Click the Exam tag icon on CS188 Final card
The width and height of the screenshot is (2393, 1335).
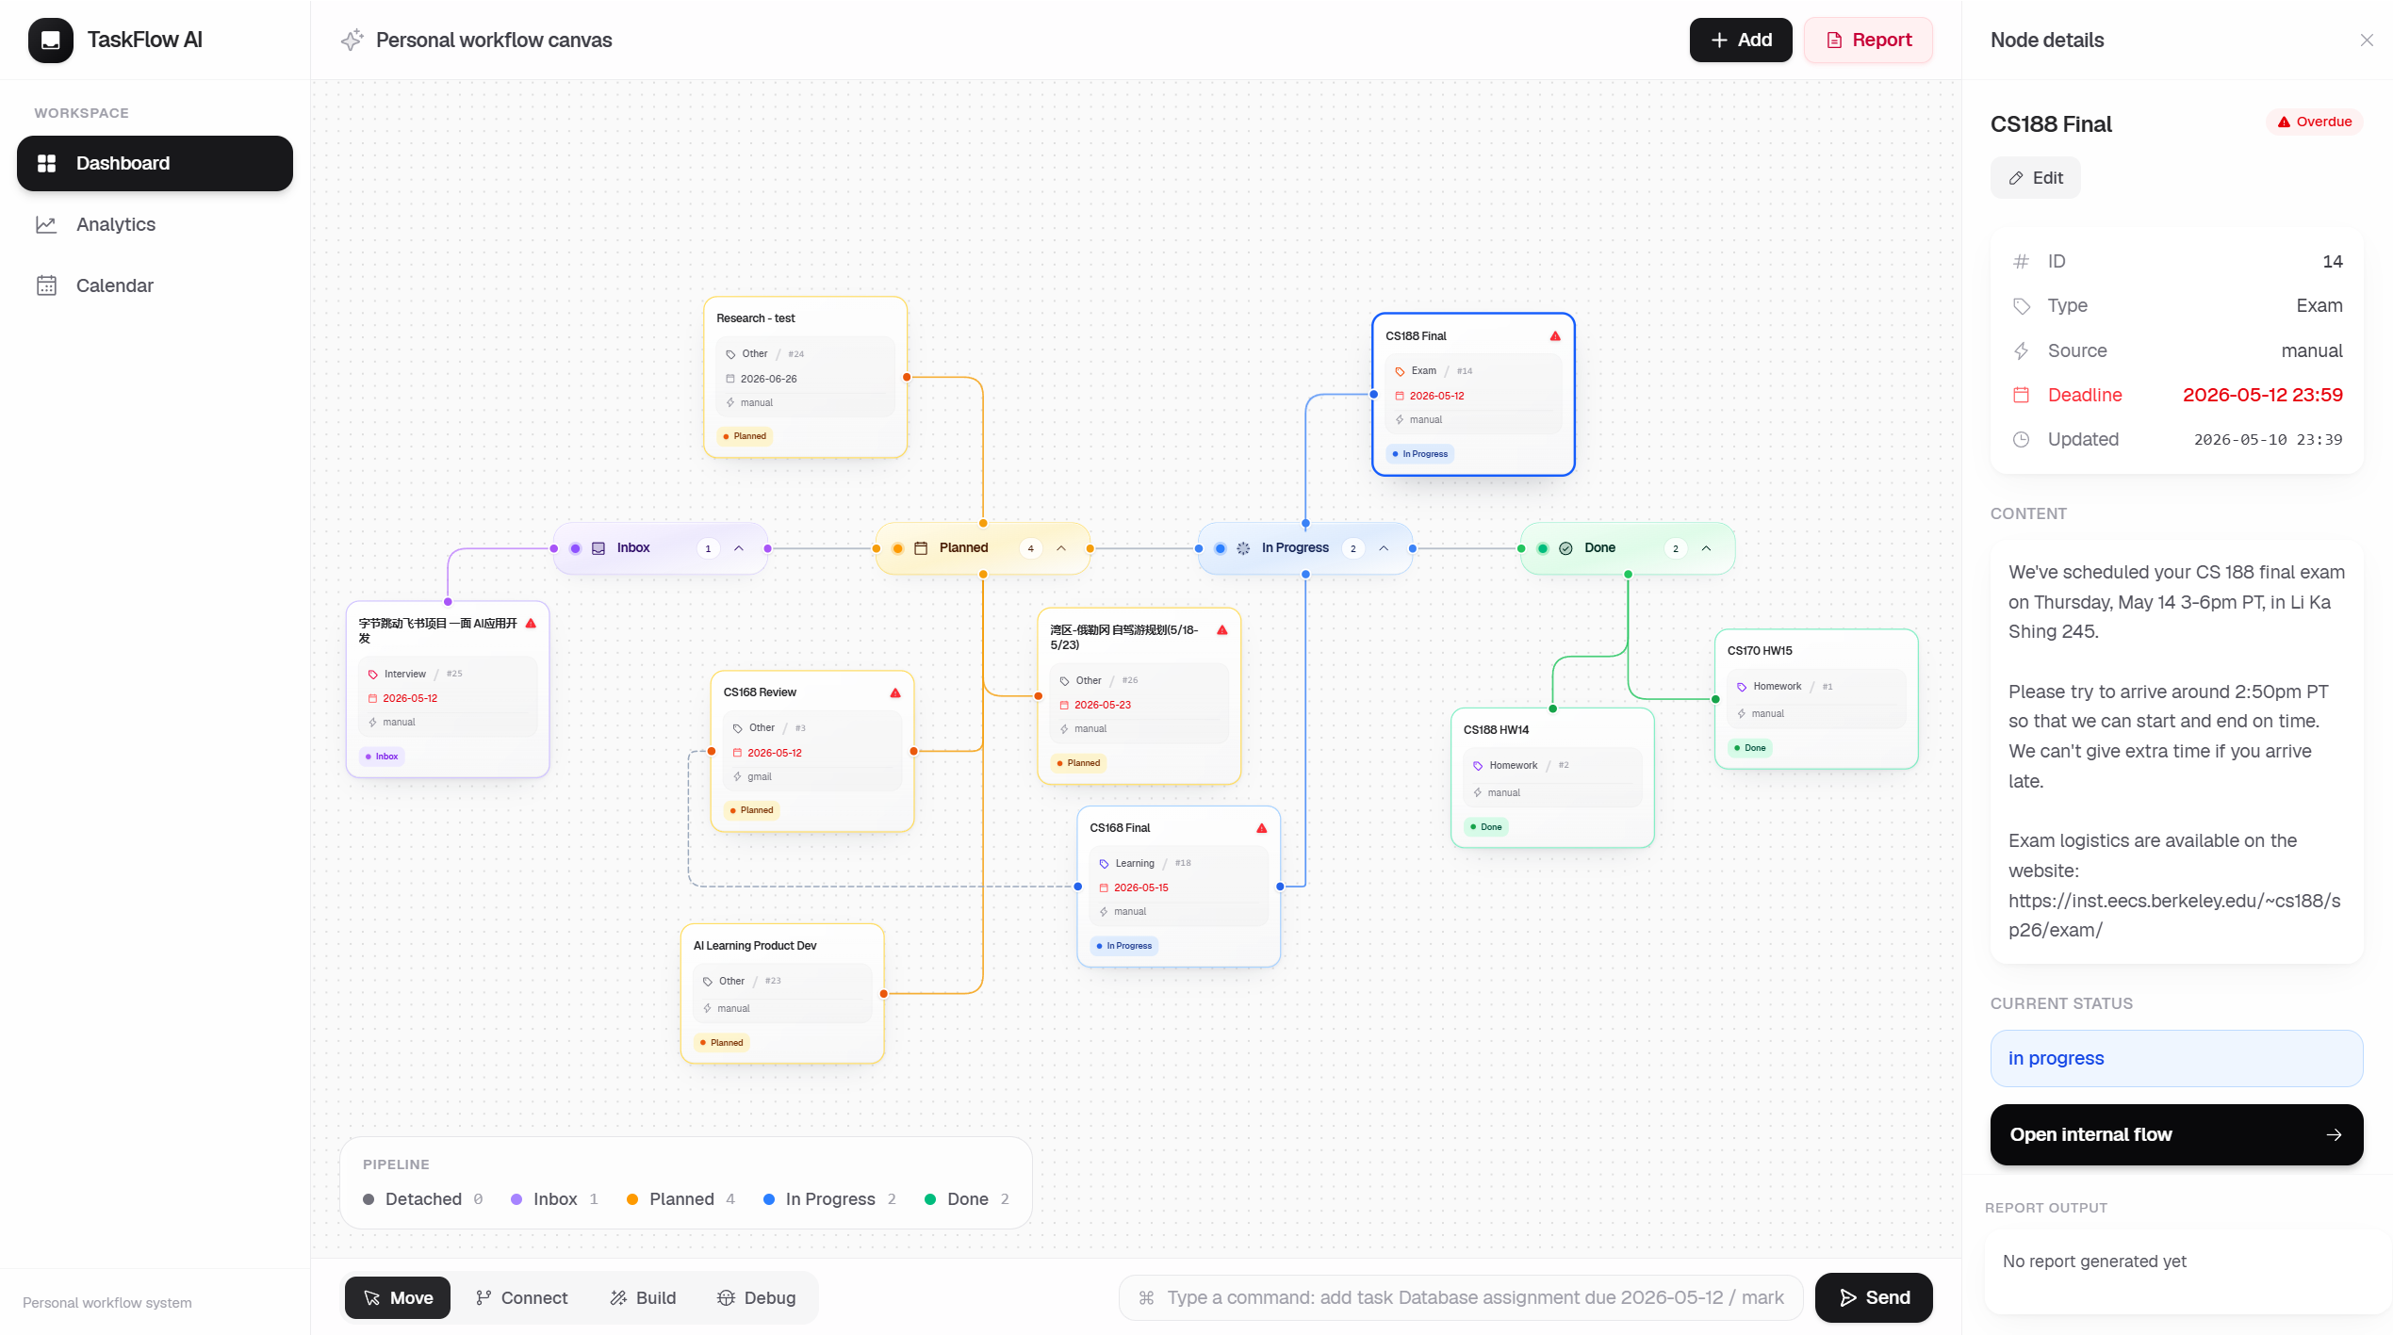point(1400,371)
